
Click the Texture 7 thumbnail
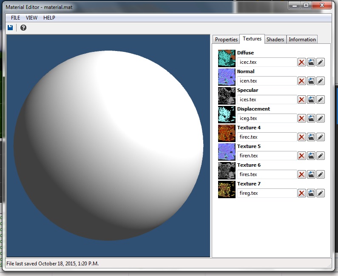(227, 189)
